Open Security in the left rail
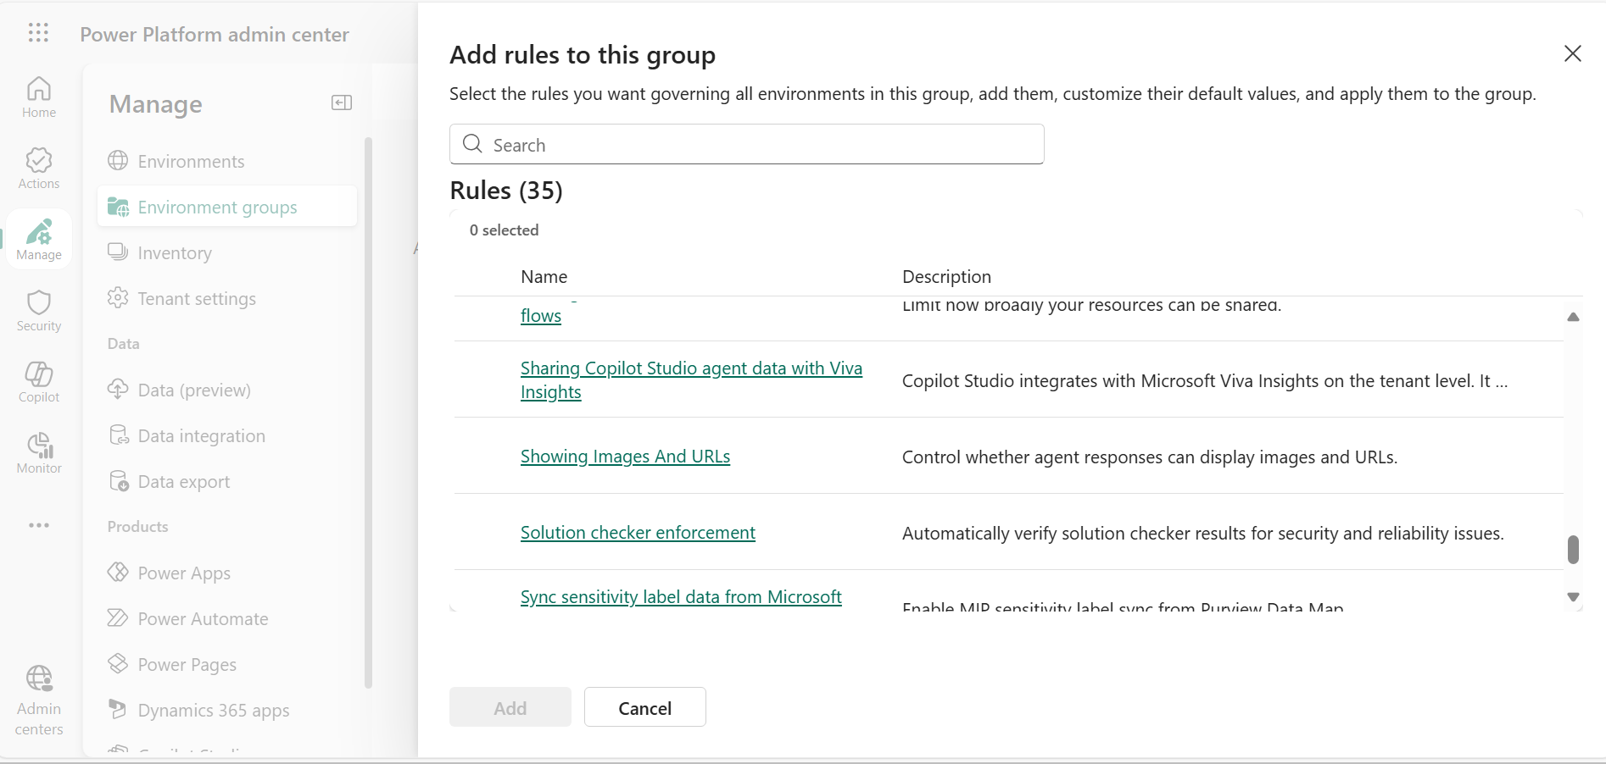This screenshot has height=764, width=1606. [x=39, y=311]
